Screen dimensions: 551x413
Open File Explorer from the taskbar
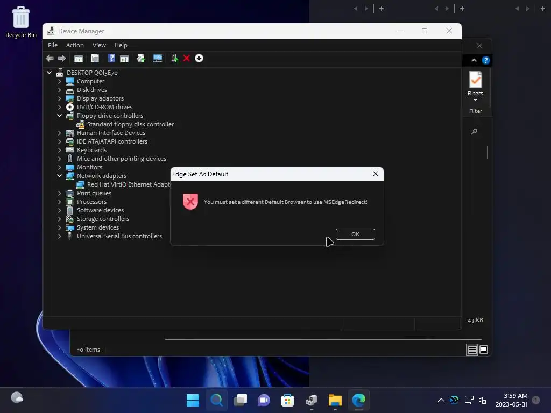335,400
